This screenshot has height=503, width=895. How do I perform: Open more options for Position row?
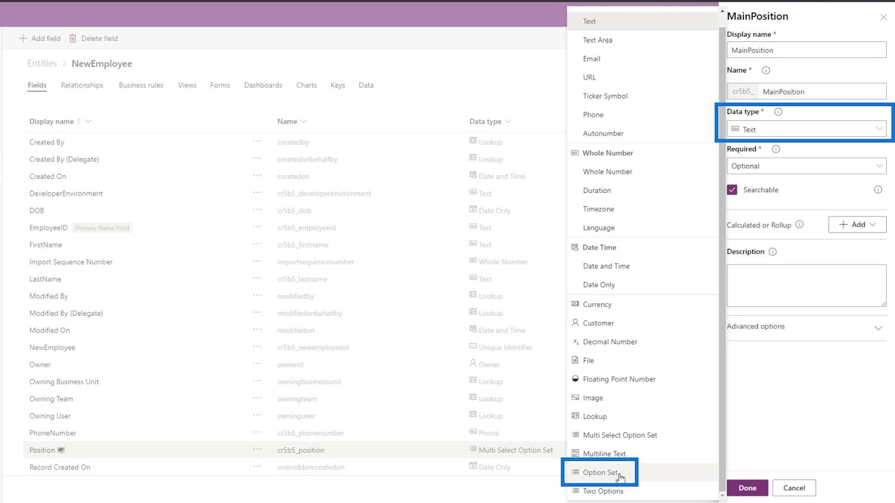tap(257, 449)
